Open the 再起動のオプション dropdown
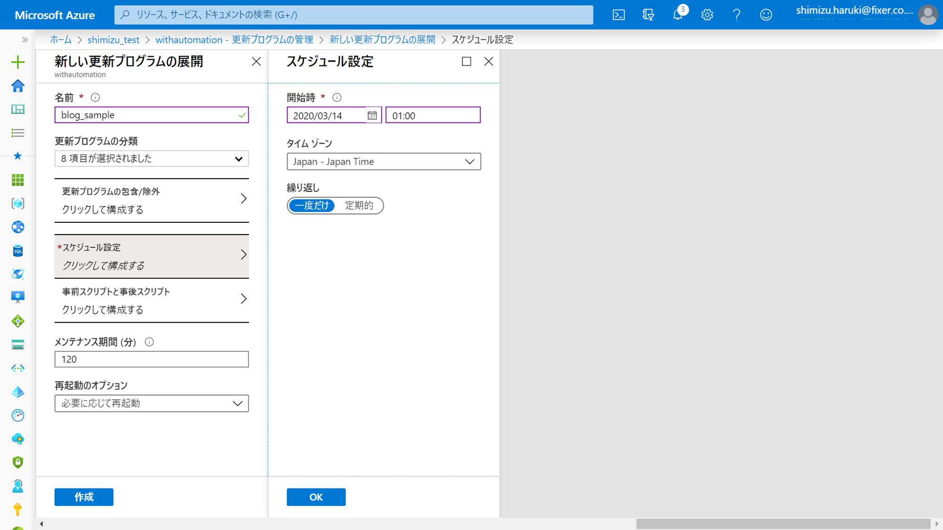The image size is (943, 530). [151, 403]
